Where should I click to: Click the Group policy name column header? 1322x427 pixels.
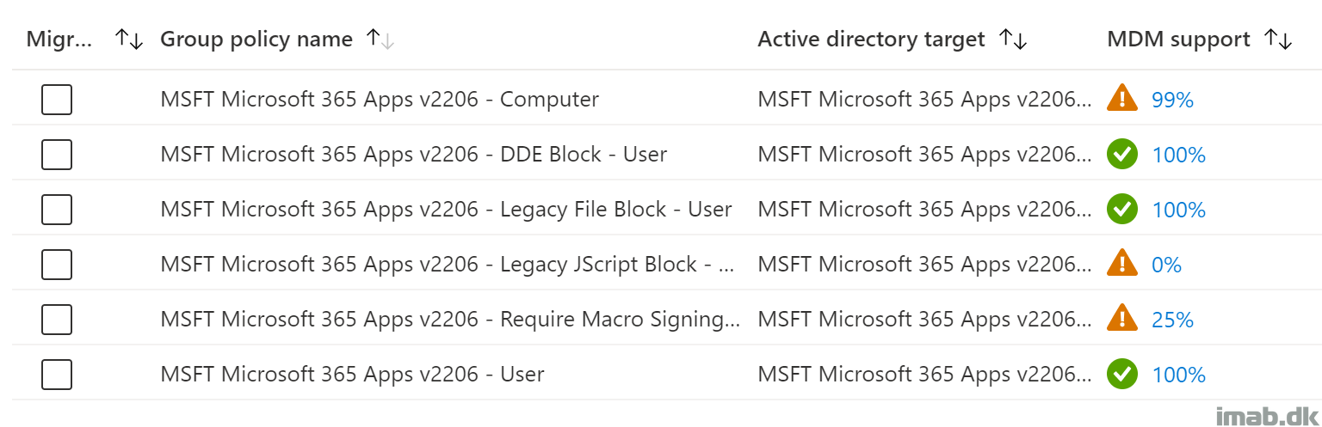click(256, 40)
